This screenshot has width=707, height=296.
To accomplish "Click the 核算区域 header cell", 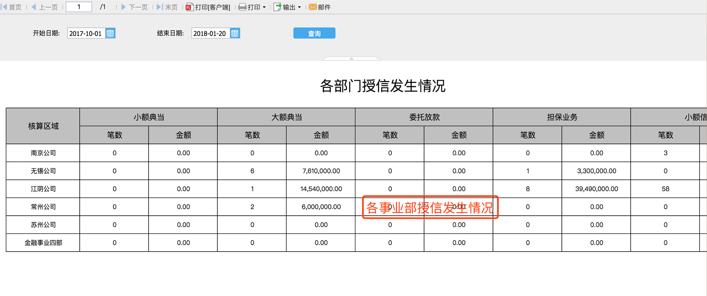I will (x=43, y=126).
